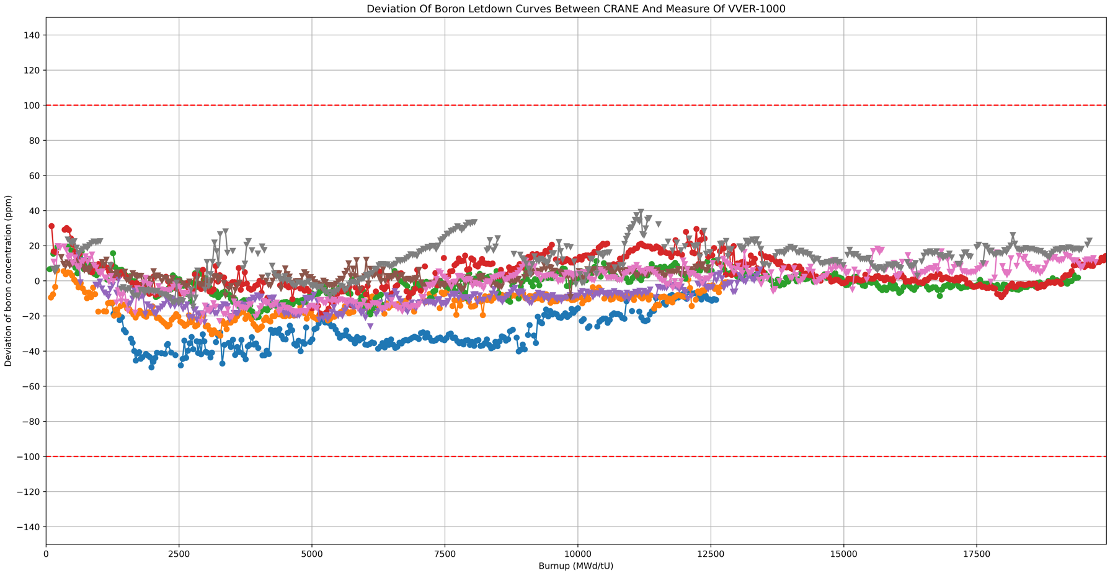The width and height of the screenshot is (1110, 573).
Task: Click the y-axis tick label −100
Action: (x=29, y=457)
